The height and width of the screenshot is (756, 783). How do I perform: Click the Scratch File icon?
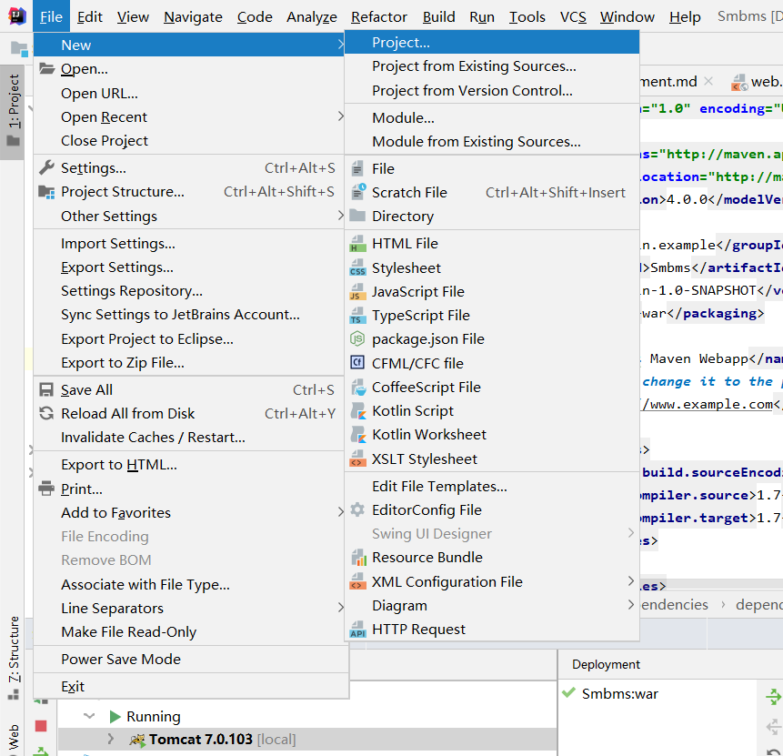[x=358, y=192]
